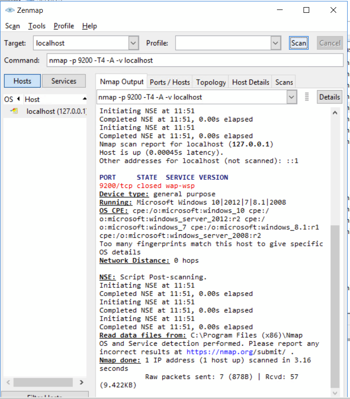This screenshot has height=399, width=350.
Task: Start the scan with Scan button
Action: 299,43
